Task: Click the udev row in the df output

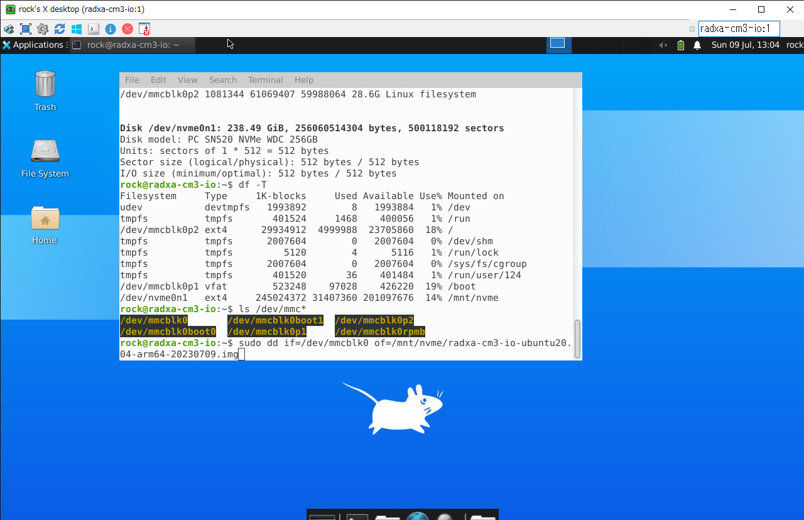Action: 295,207
